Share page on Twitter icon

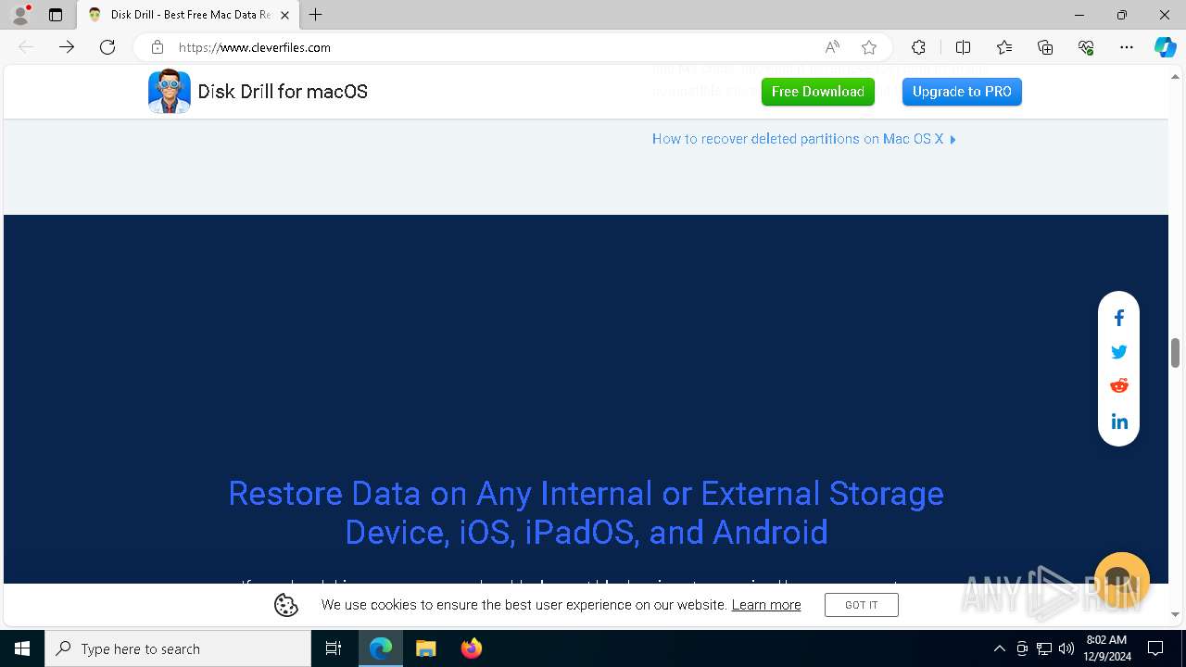[x=1118, y=352]
